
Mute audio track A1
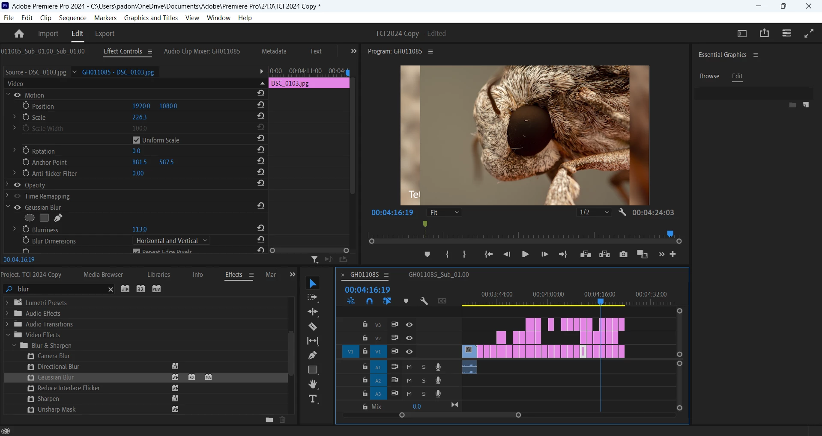[409, 367]
